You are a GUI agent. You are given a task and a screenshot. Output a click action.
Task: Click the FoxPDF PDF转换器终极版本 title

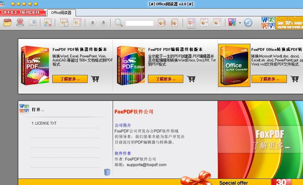point(80,49)
